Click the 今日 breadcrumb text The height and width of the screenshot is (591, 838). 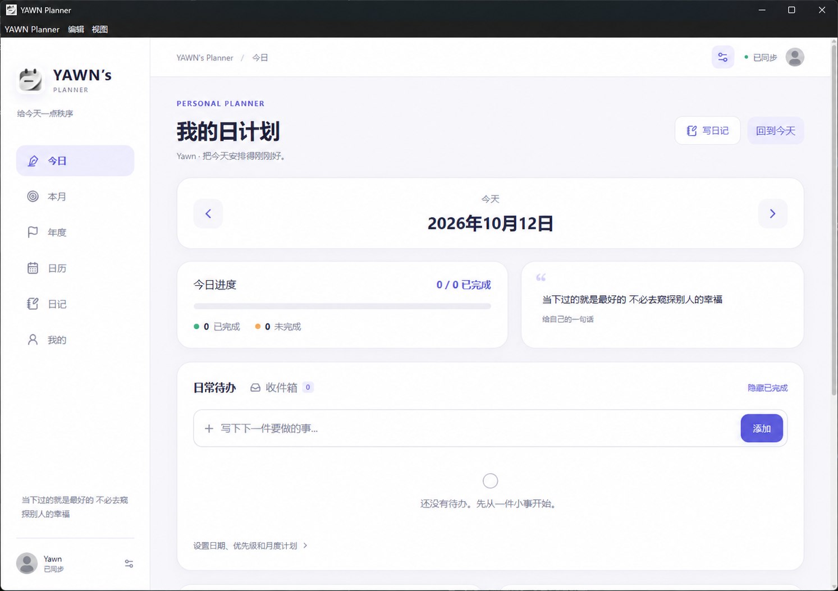tap(260, 58)
